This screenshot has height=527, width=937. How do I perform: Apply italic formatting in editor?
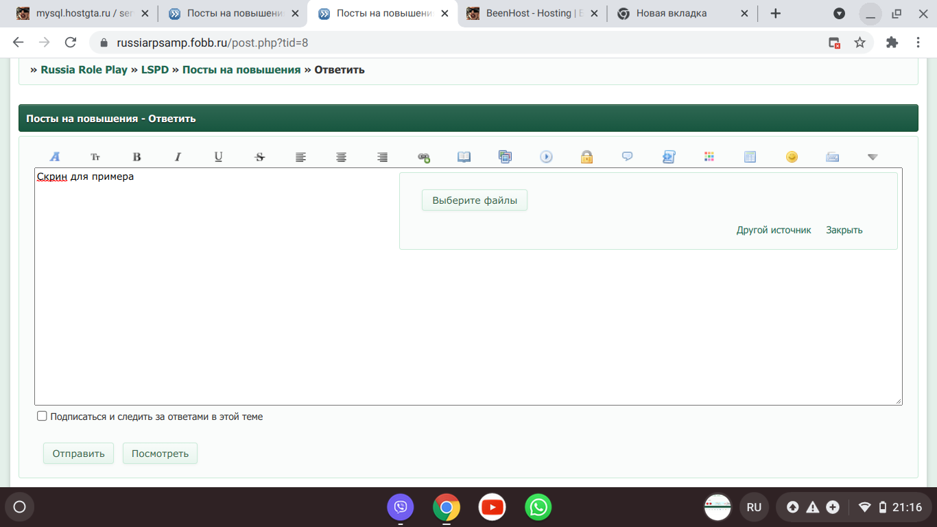click(178, 157)
